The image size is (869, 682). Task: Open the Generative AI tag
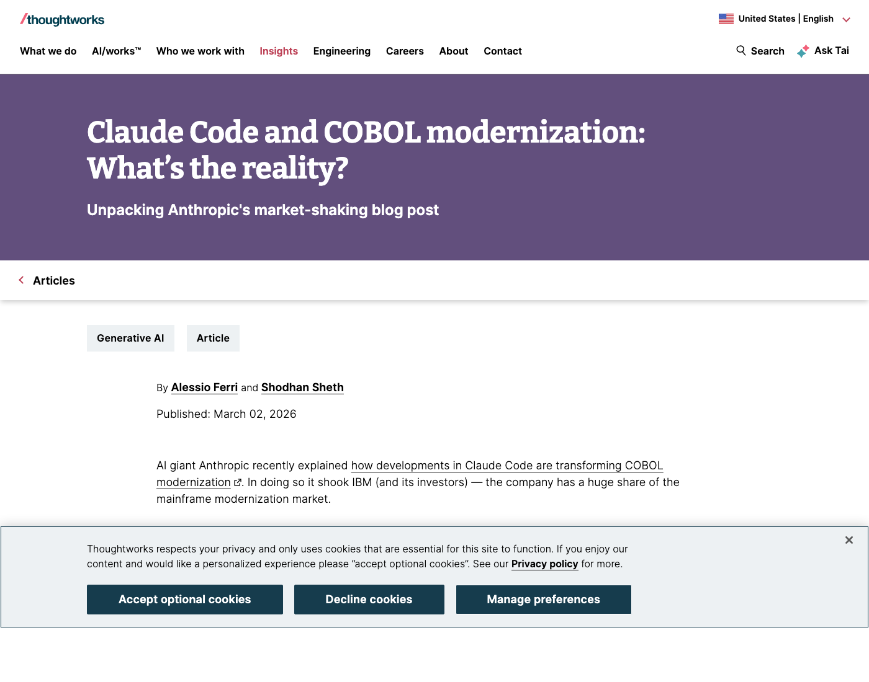pos(130,338)
